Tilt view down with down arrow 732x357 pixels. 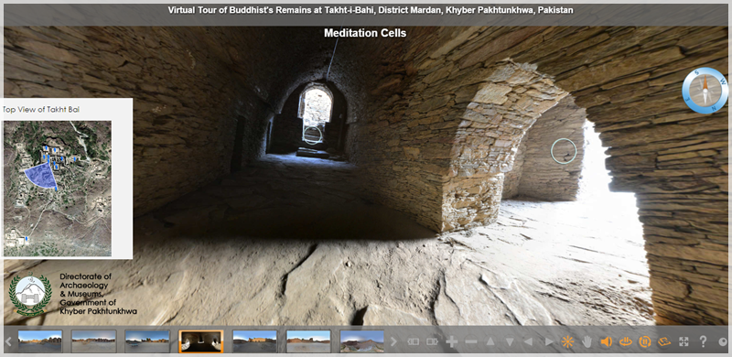pos(510,341)
